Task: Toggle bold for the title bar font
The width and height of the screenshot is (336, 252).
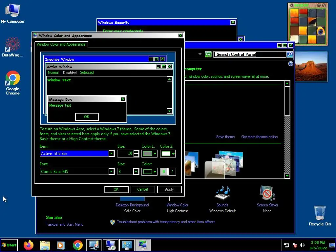Action: 164,171
